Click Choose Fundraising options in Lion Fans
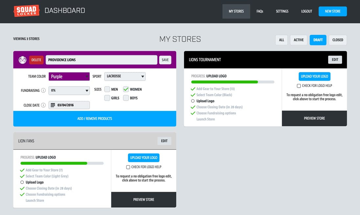 click(45, 194)
